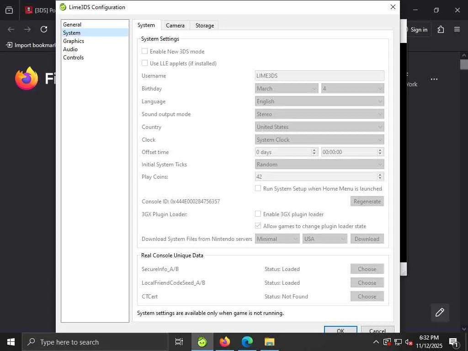468x351 pixels.
Task: Click the pencil edit icon in Firefox
Action: point(440,313)
